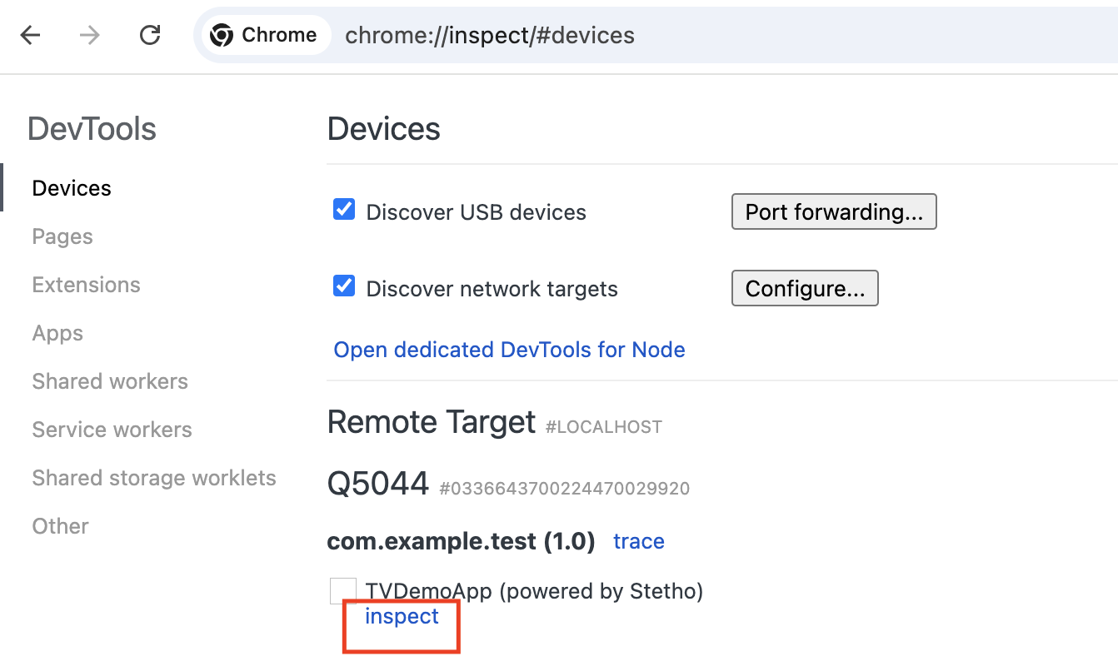View Shared storage worklets section

click(x=154, y=478)
